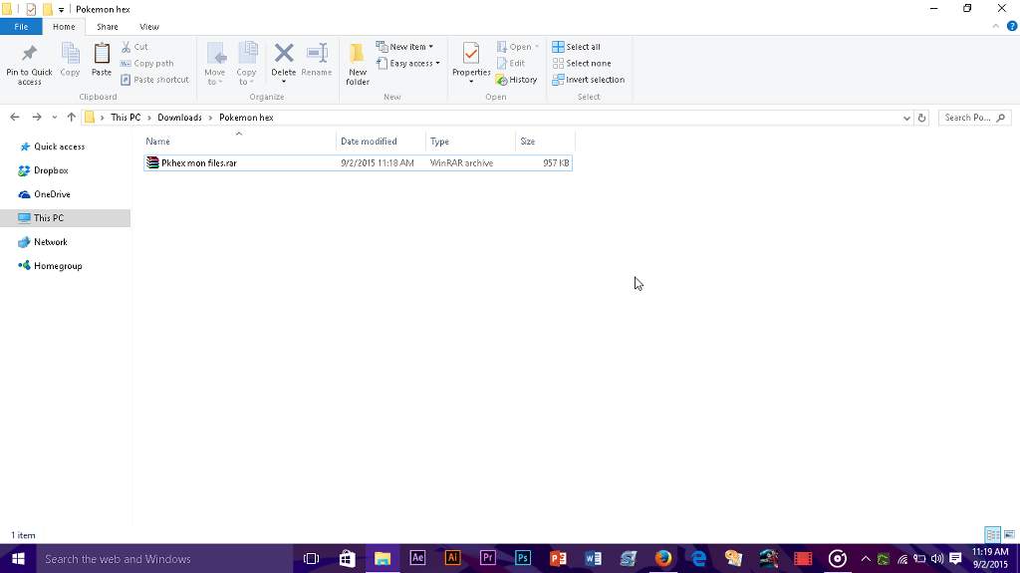Screen dimensions: 1020x573
Task: Click the taskbar search box
Action: pos(164,559)
